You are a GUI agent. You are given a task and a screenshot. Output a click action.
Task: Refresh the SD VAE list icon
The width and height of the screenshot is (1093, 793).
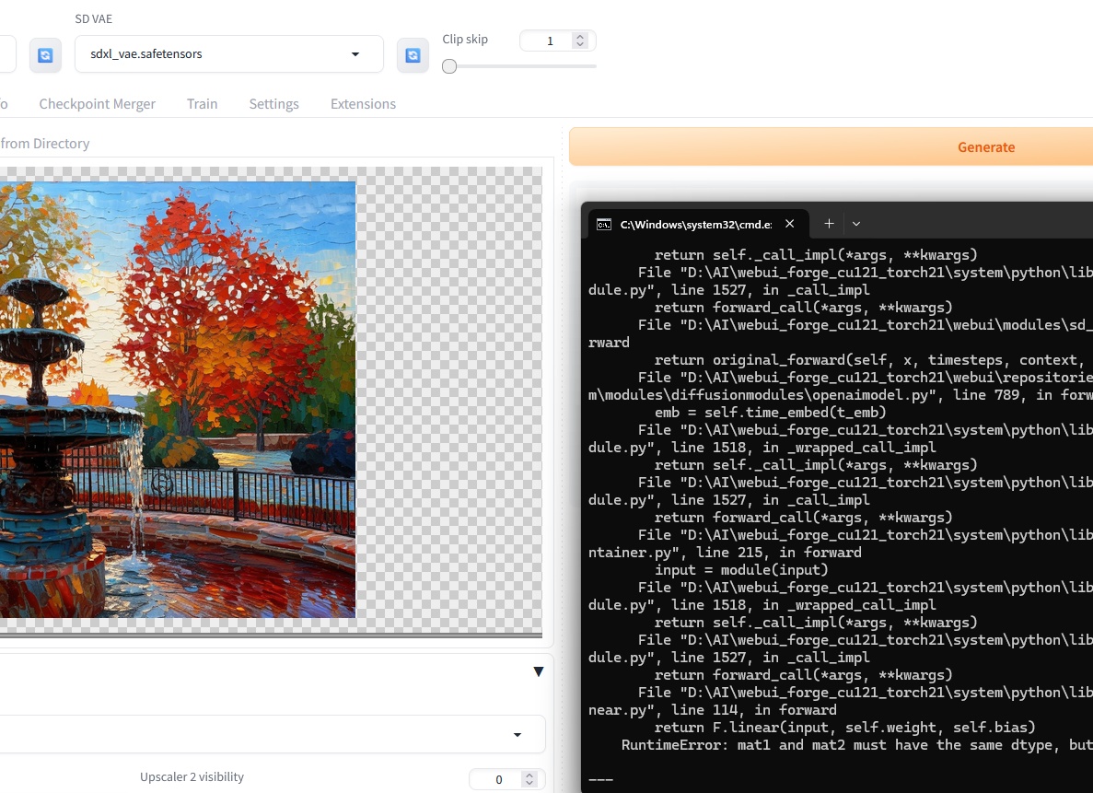tap(413, 55)
